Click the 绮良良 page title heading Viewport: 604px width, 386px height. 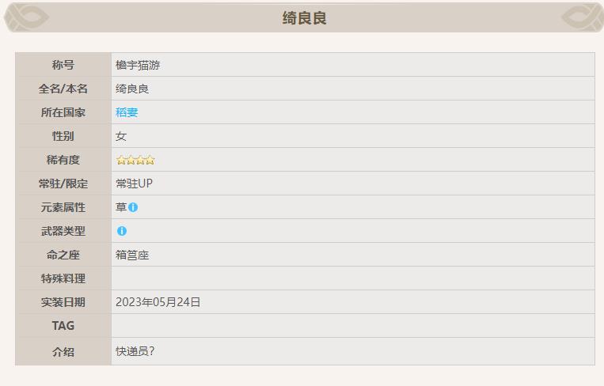tap(304, 18)
